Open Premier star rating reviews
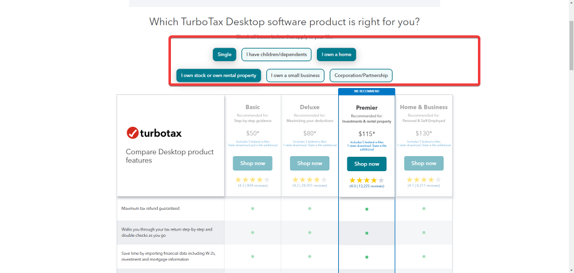This screenshot has width=574, height=273. [367, 181]
